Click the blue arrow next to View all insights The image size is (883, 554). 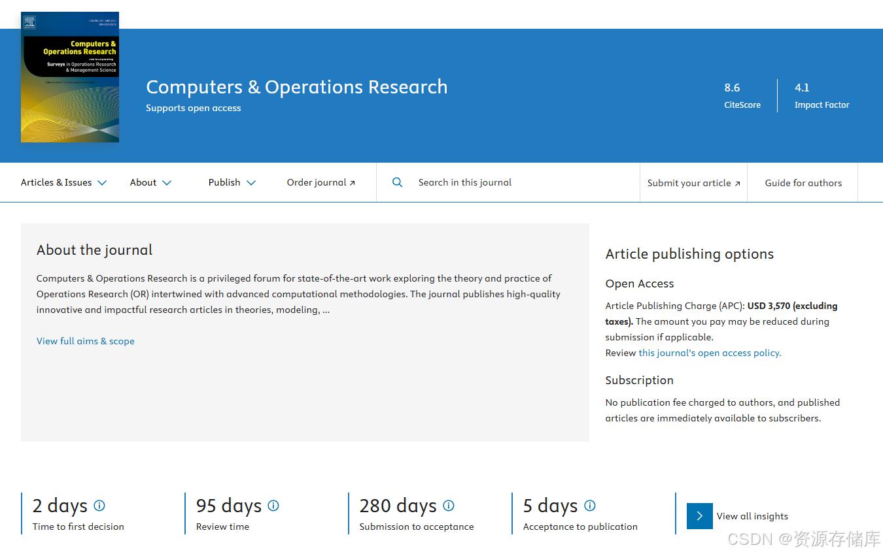tap(699, 516)
